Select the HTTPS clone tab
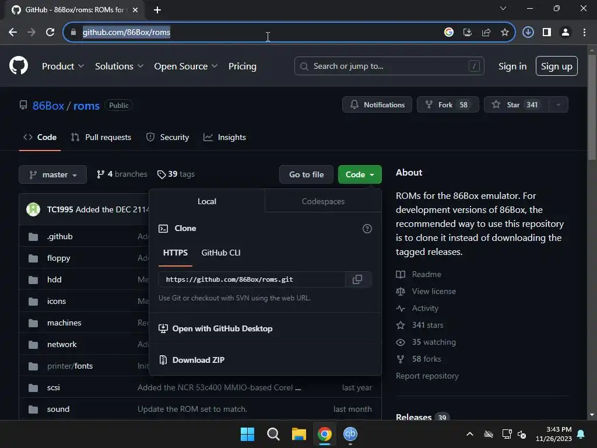 coord(175,253)
